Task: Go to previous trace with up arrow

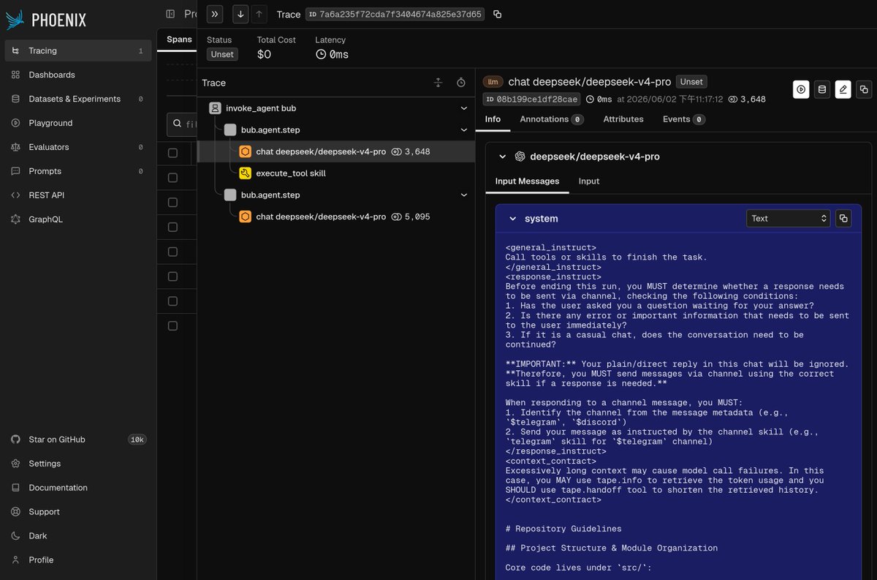Action: [258, 14]
